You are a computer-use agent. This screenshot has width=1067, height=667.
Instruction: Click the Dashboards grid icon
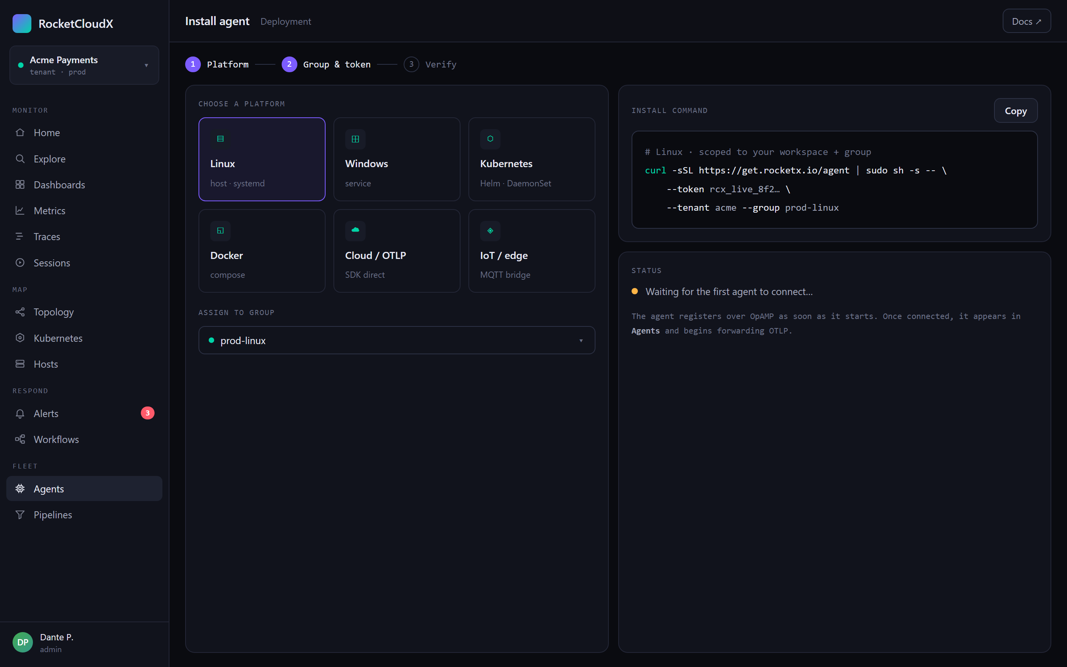(20, 184)
